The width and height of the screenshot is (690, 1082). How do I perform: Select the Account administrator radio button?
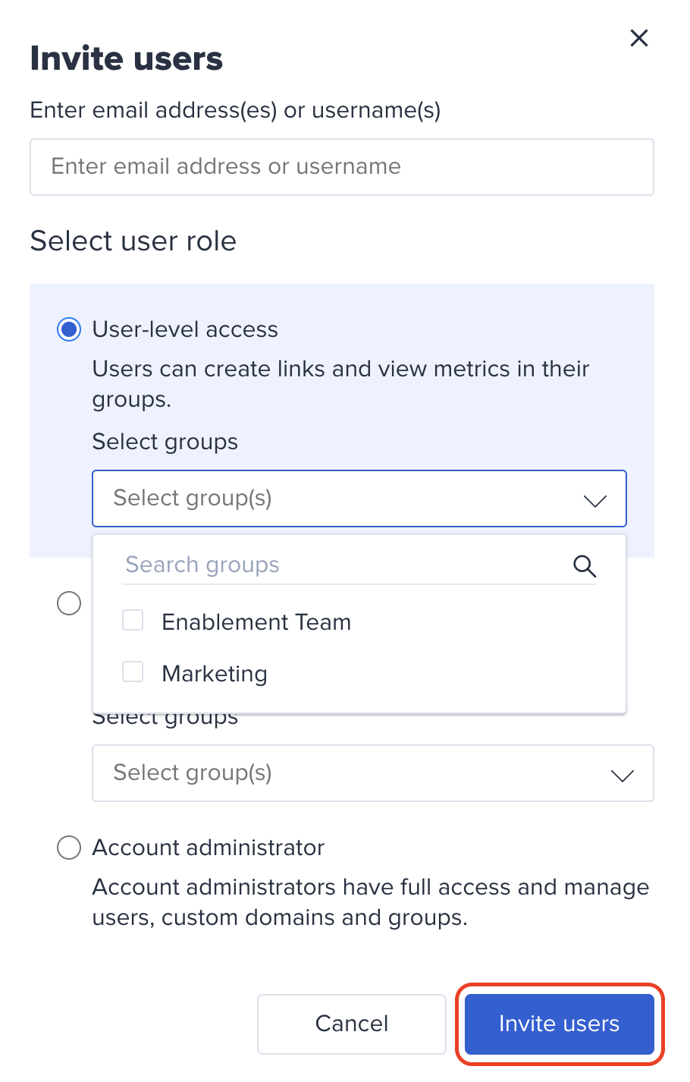pos(69,848)
